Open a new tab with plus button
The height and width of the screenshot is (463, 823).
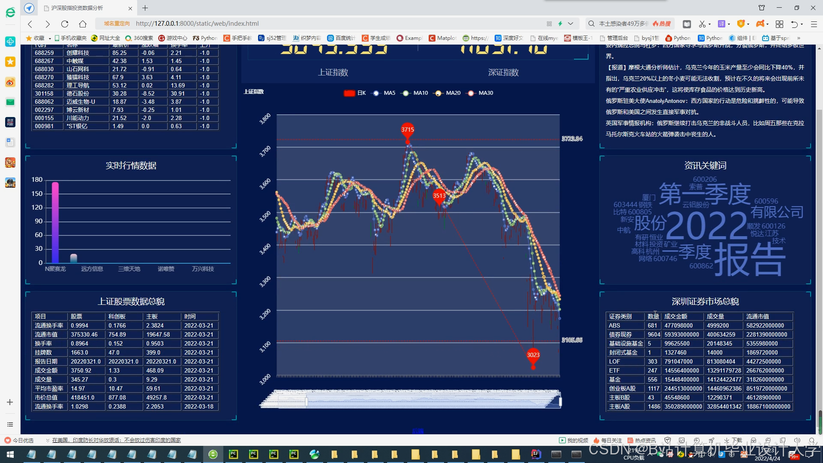[x=145, y=8]
